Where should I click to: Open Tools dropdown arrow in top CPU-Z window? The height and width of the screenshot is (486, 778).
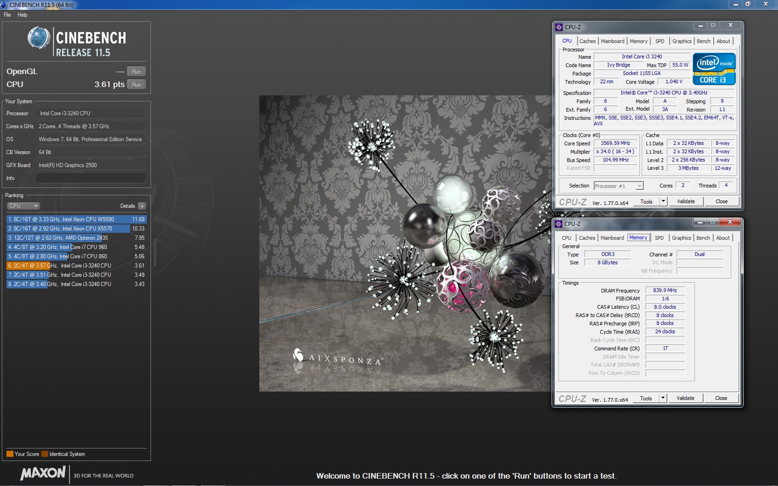tap(663, 202)
